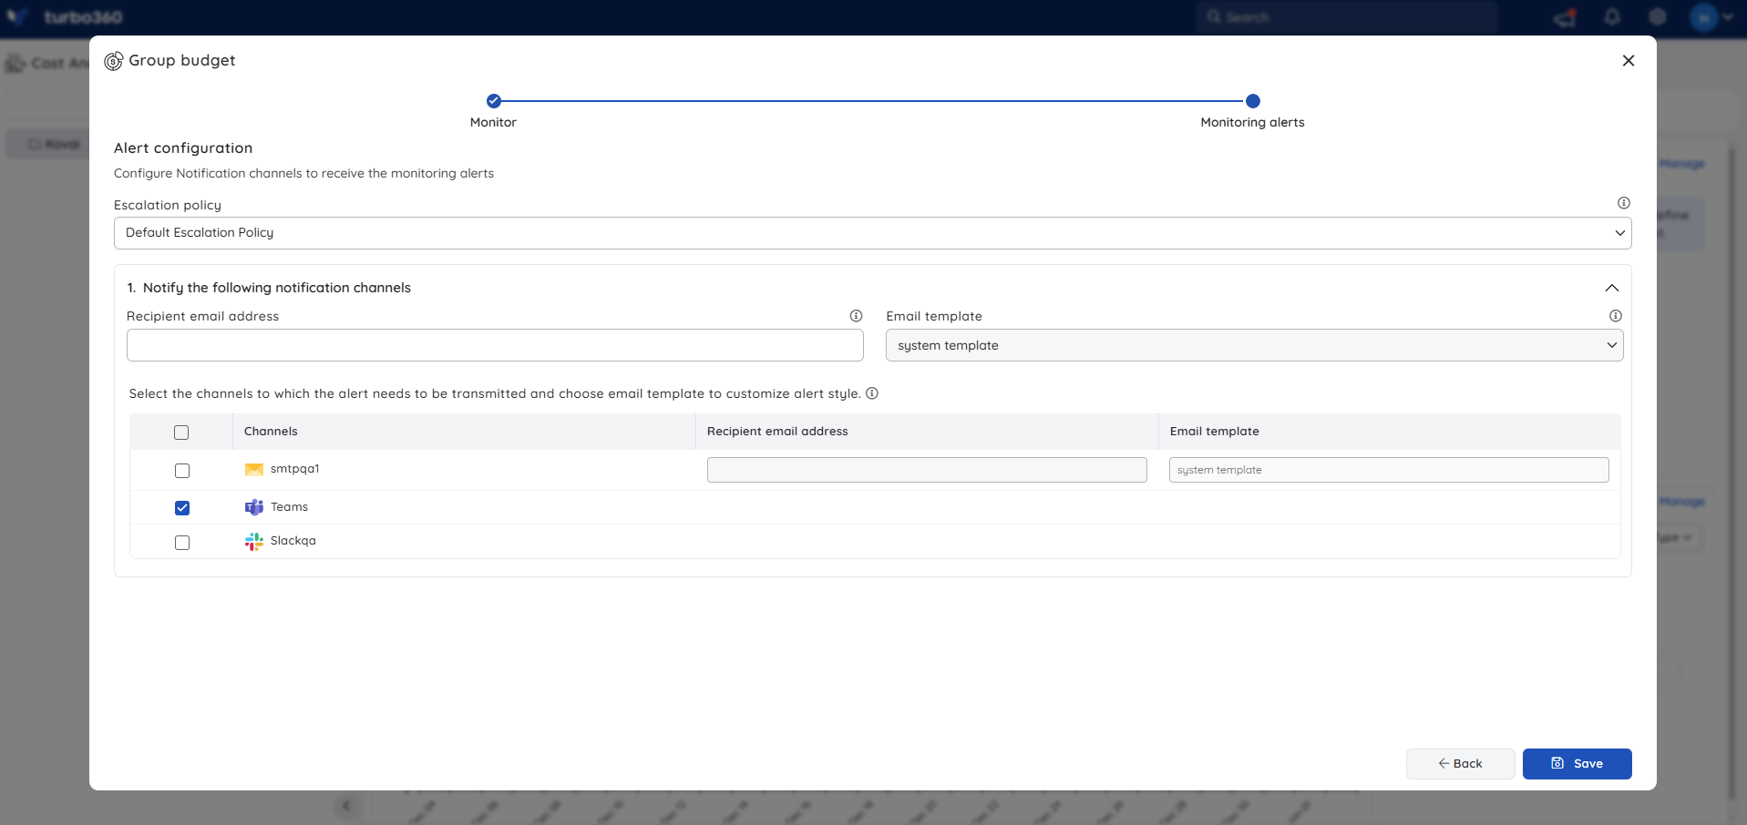
Task: Open the announcements megaphone icon
Action: pyautogui.click(x=1566, y=17)
